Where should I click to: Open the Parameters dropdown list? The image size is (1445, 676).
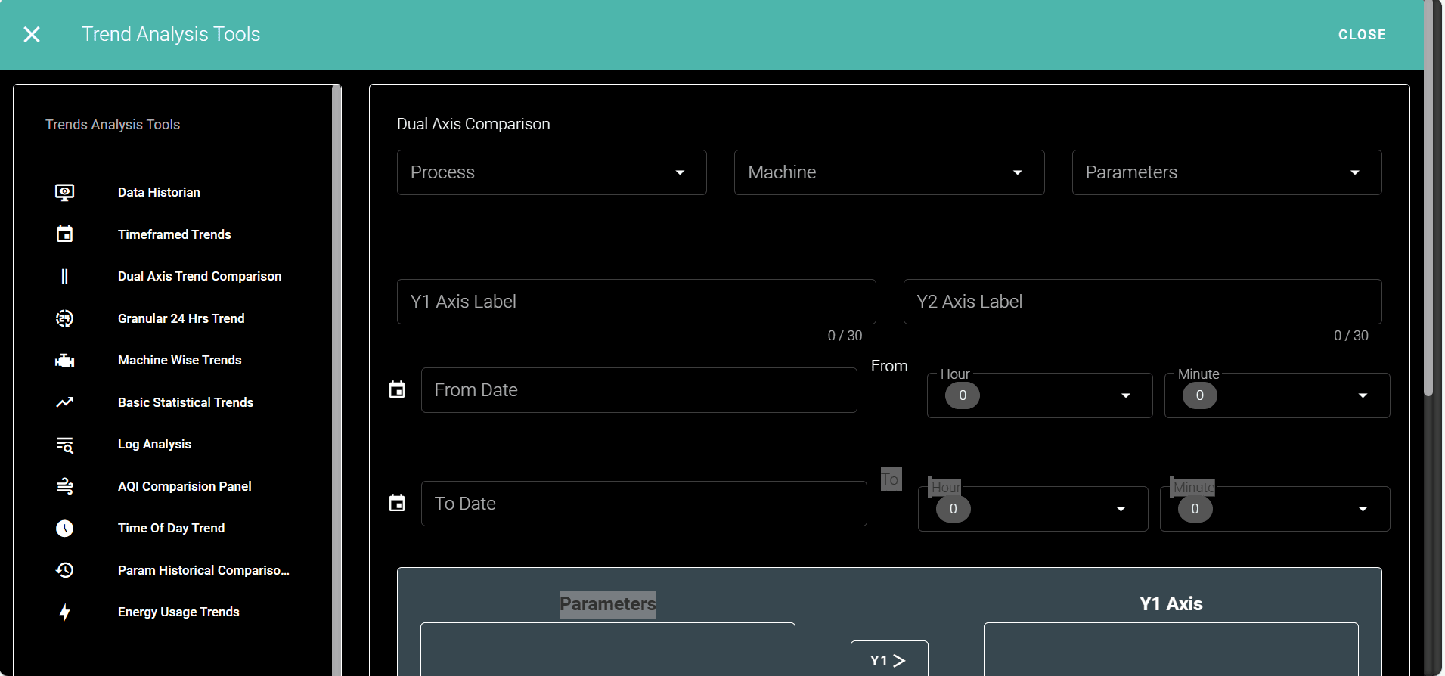click(1226, 172)
